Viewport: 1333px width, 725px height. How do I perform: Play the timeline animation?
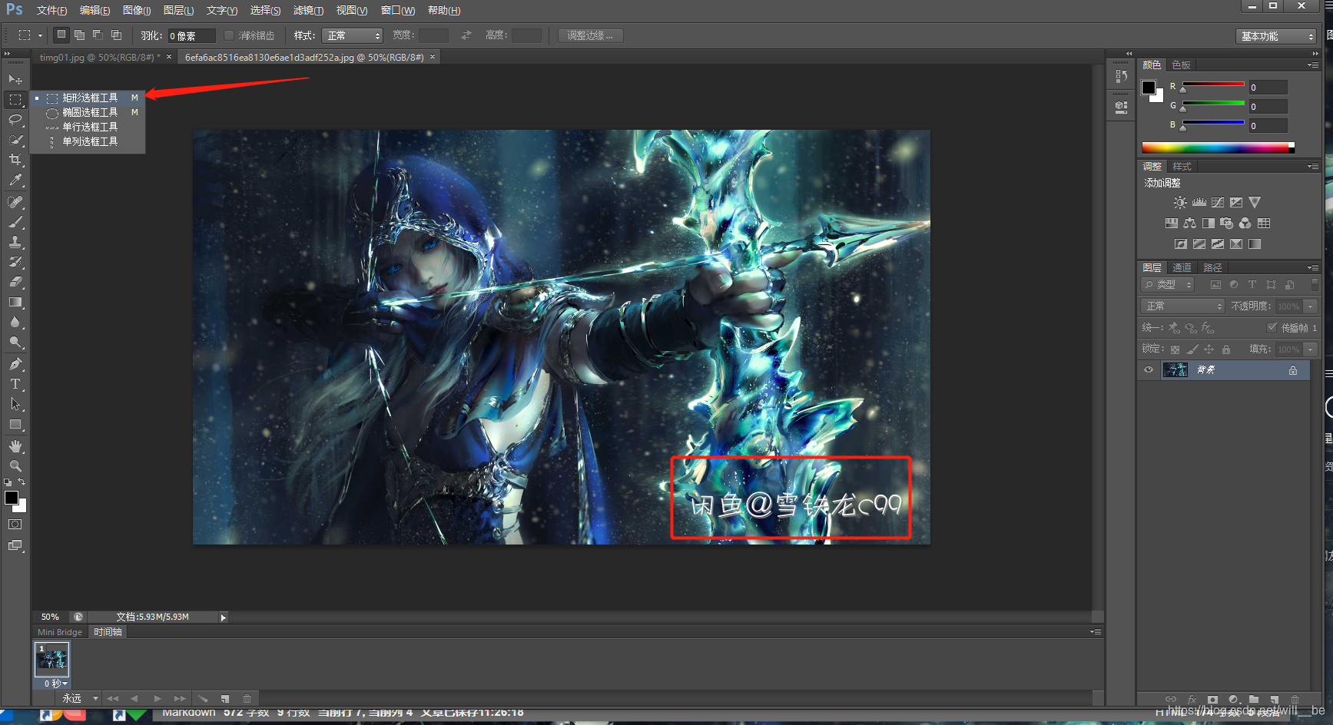pyautogui.click(x=158, y=698)
